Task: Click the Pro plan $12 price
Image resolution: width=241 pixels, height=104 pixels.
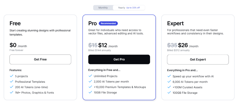Action: pos(103,45)
